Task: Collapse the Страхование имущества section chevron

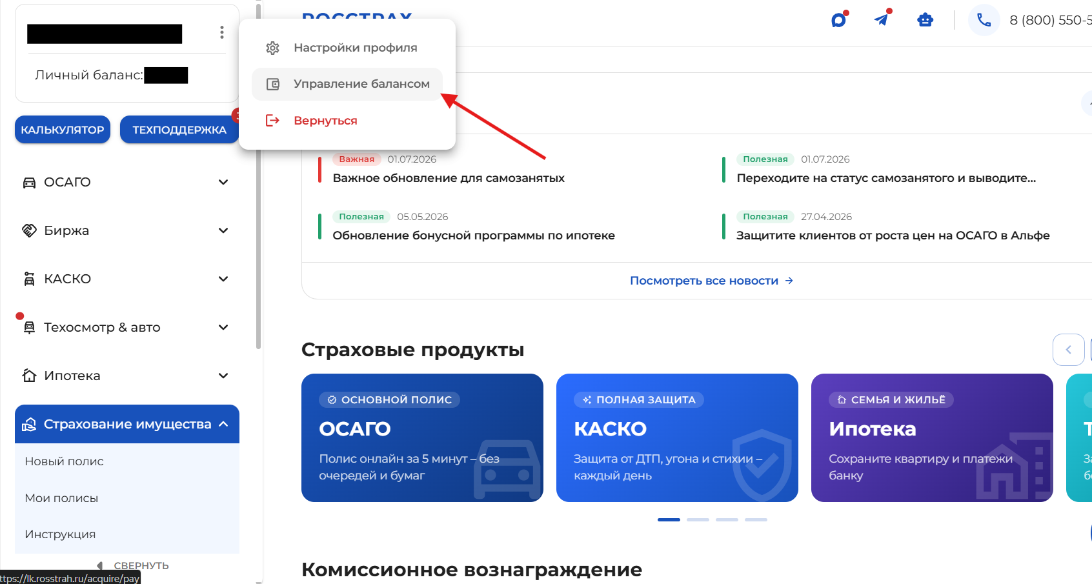Action: click(223, 424)
